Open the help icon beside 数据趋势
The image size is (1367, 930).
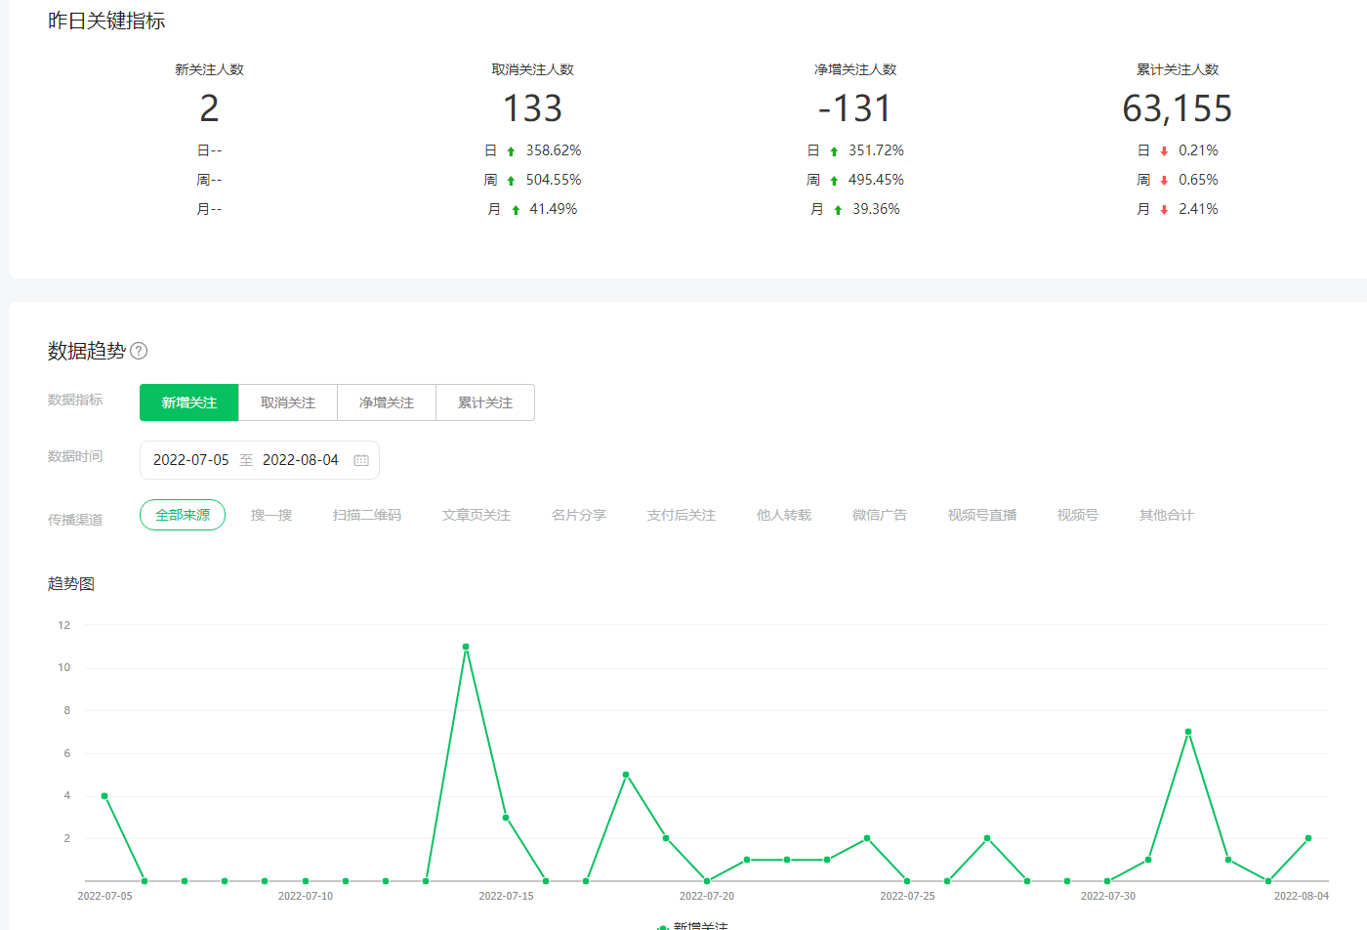click(139, 351)
